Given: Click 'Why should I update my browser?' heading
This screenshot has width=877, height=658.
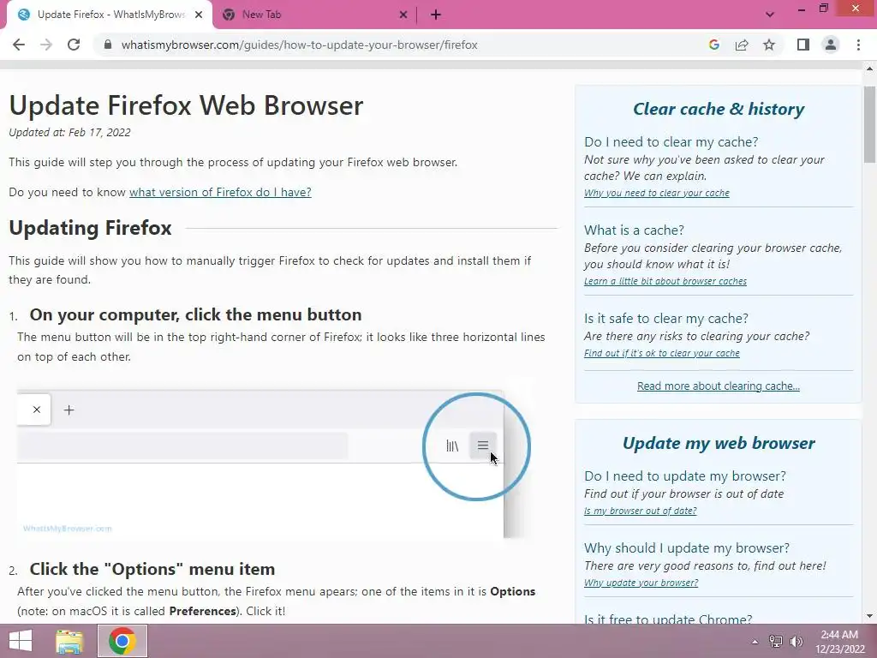Looking at the screenshot, I should pyautogui.click(x=687, y=548).
